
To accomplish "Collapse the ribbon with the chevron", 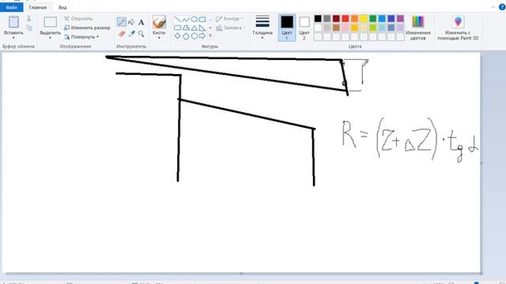I will tap(493, 7).
